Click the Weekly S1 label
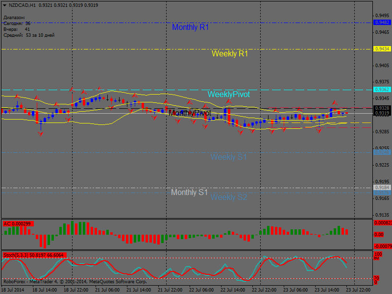The image size is (392, 294). pos(228,157)
